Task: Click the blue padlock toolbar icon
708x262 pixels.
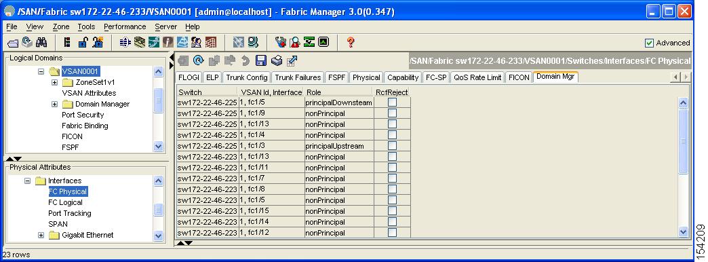Action: [83, 43]
